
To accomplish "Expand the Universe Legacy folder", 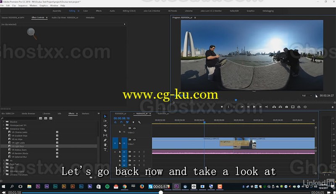I will pos(4,171).
